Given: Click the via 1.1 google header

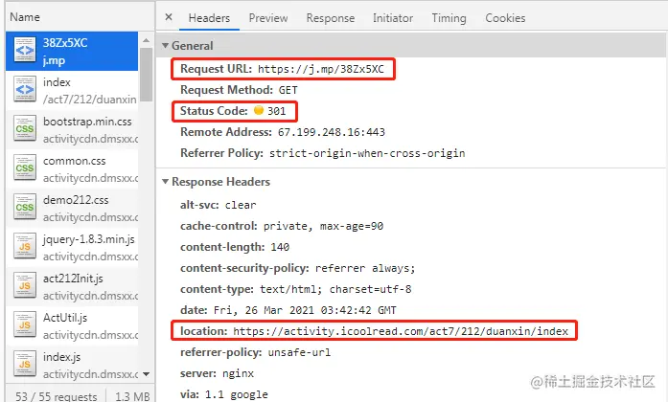Looking at the screenshot, I should tap(224, 394).
